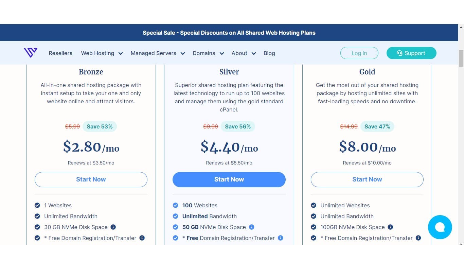Click checkmark icon beside Silver Unlimited Bandwidth

pos(175,216)
